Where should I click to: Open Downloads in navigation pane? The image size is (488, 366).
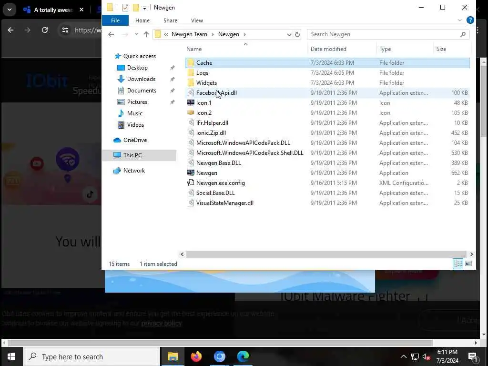click(x=141, y=79)
